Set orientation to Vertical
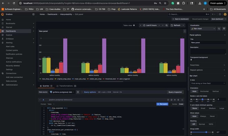Image resolution: width=228 pixels, height=136 pixels. click(215, 91)
